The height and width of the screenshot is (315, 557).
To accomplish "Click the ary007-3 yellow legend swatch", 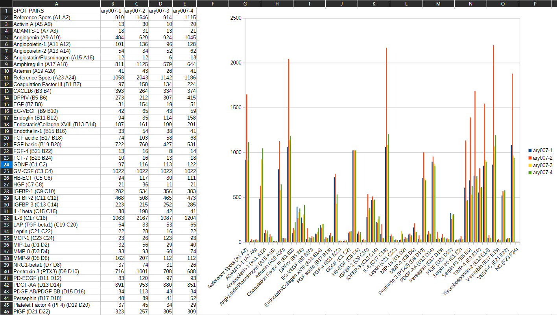I will 530,165.
